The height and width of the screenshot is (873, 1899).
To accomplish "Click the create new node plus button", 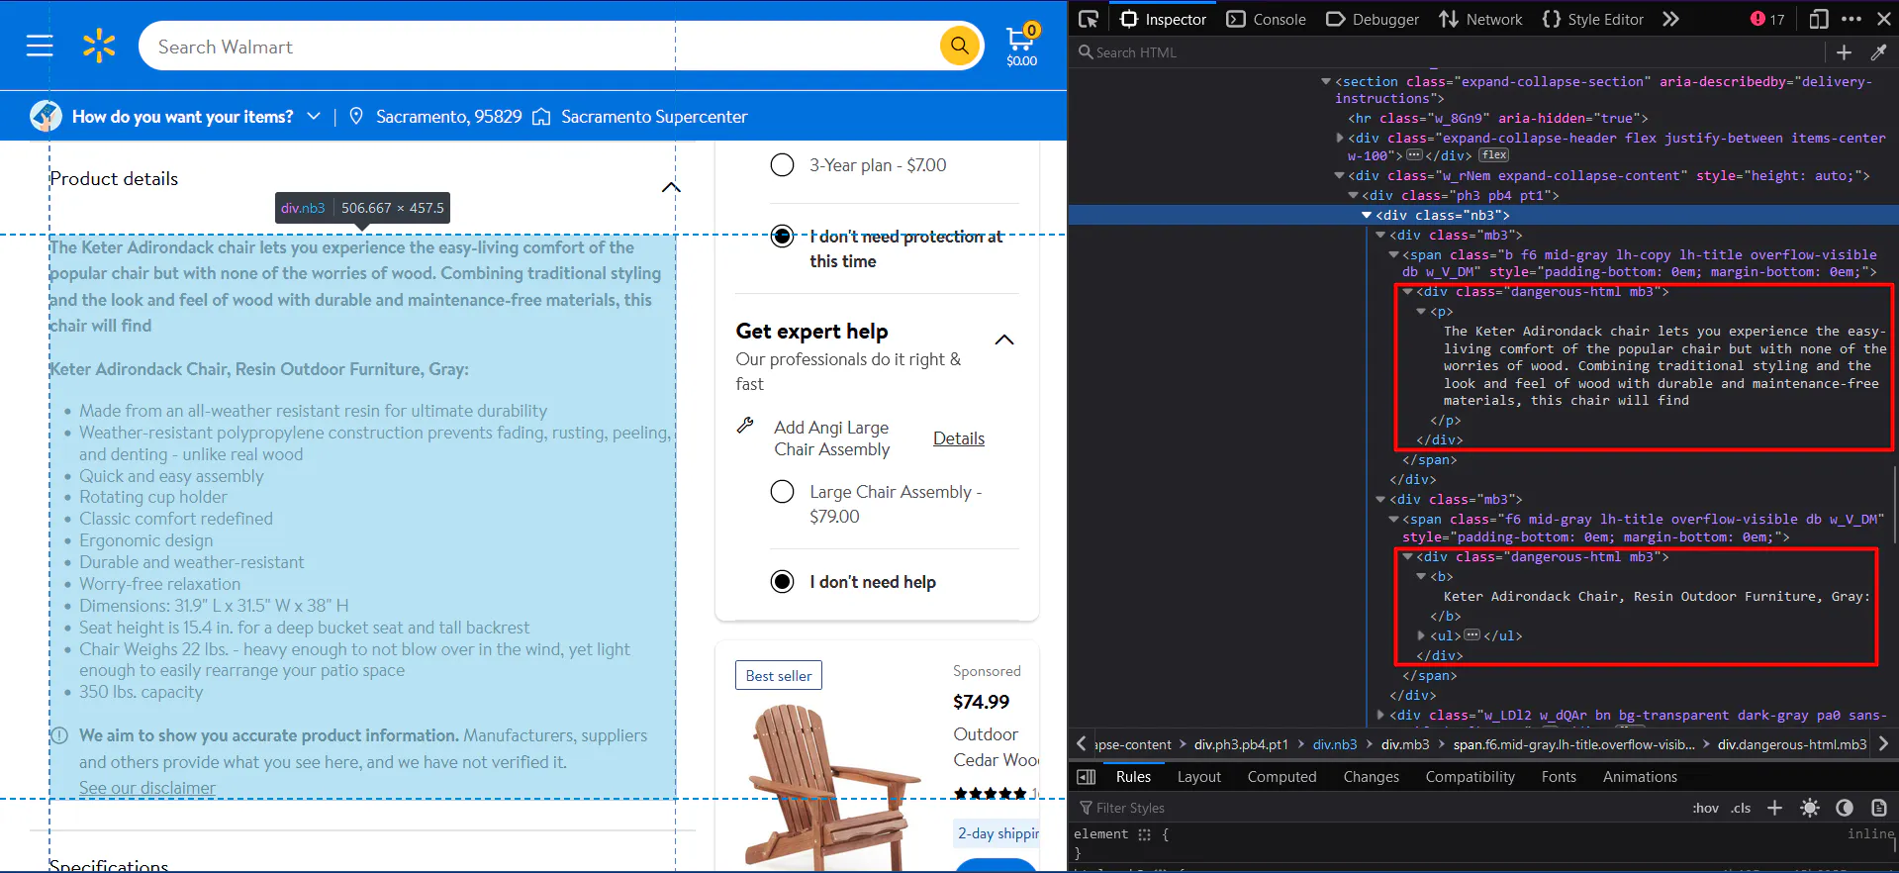I will 1844,52.
